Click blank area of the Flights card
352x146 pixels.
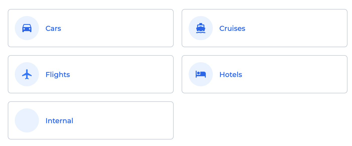(121, 74)
